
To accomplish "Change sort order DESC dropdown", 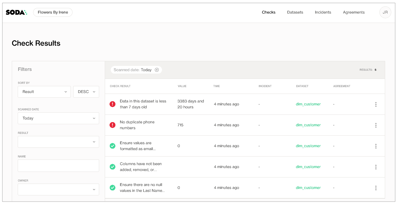I will 86,92.
